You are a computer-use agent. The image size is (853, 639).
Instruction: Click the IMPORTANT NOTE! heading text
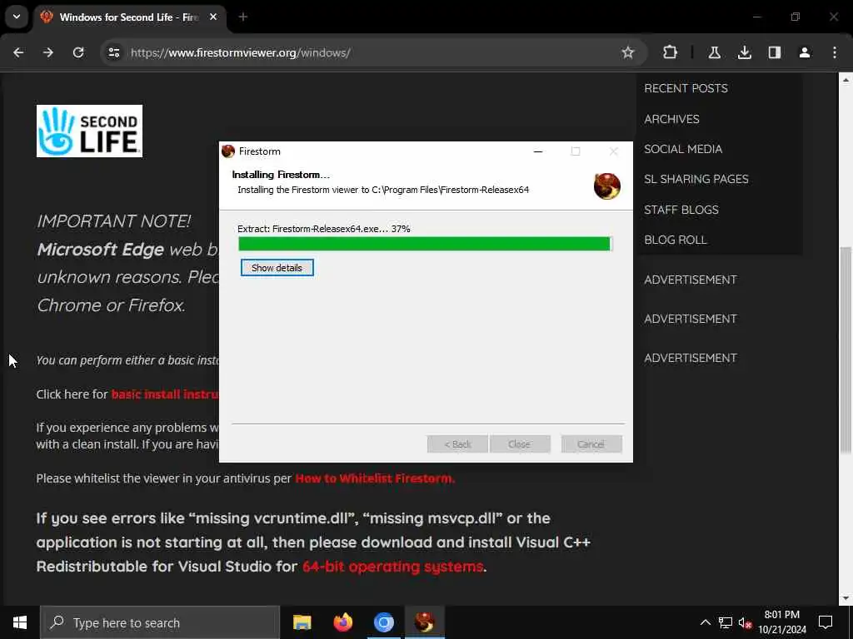pyautogui.click(x=113, y=221)
